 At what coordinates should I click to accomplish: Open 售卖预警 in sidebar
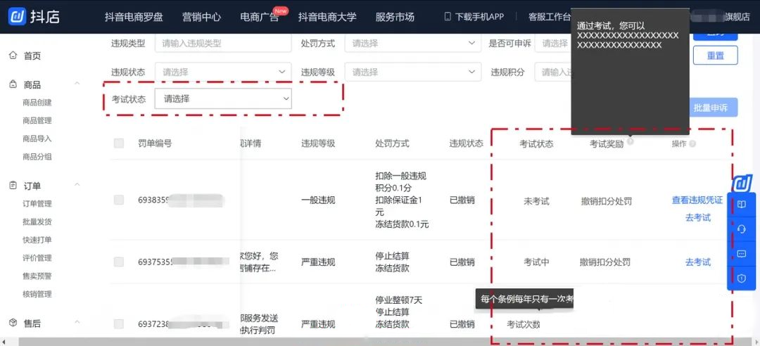click(x=37, y=276)
